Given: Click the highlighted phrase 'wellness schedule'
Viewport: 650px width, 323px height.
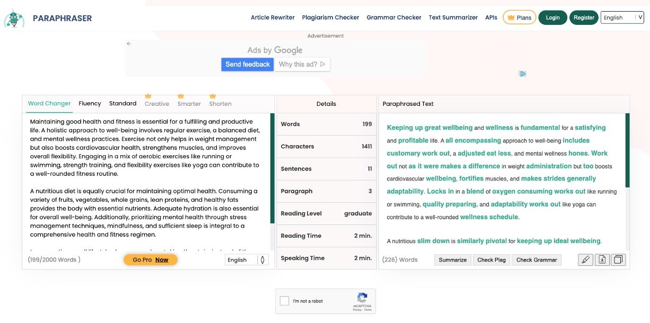Looking at the screenshot, I should (490, 217).
